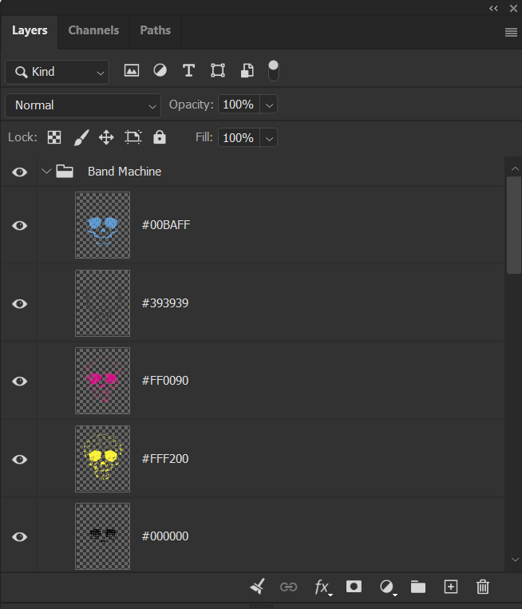The image size is (522, 609).
Task: Select the #393939 layer thumbnail
Action: pyautogui.click(x=102, y=303)
